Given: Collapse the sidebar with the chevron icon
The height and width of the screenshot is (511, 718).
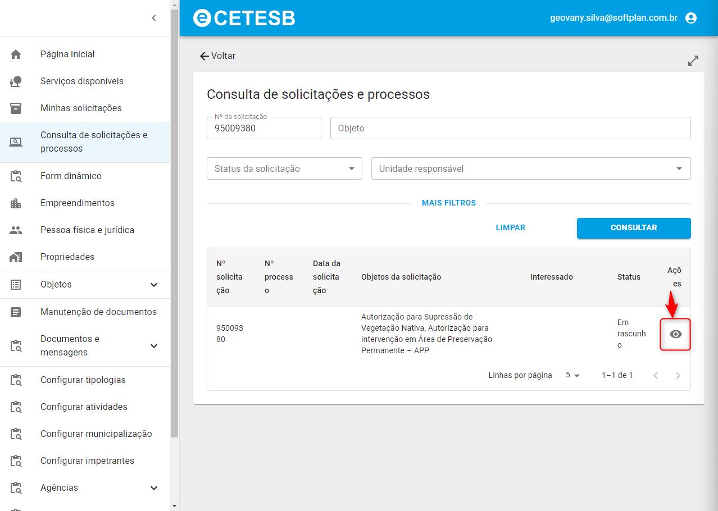Looking at the screenshot, I should (154, 18).
